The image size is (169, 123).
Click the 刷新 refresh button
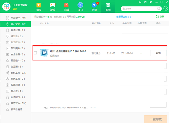coord(160,17)
